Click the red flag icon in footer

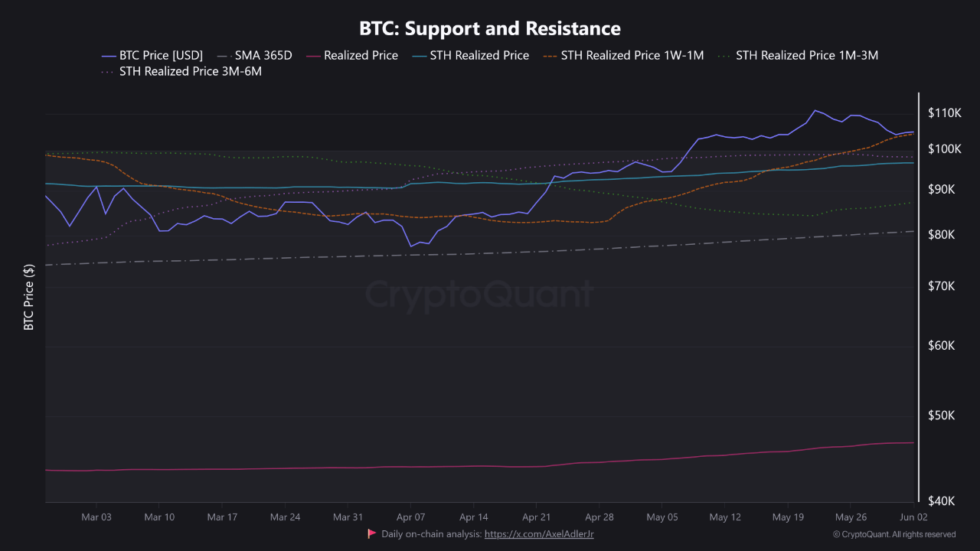coord(372,533)
